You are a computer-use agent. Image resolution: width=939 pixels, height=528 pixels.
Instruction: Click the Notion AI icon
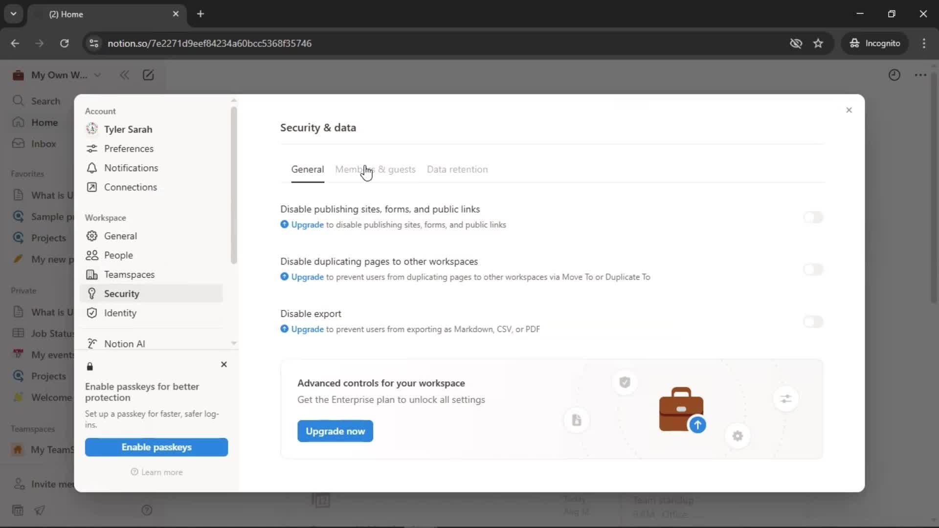click(91, 344)
